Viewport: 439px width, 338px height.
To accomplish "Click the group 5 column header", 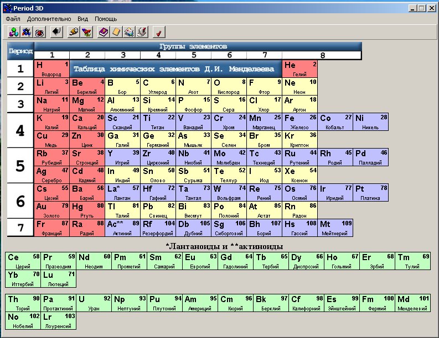I will pyautogui.click(x=194, y=55).
